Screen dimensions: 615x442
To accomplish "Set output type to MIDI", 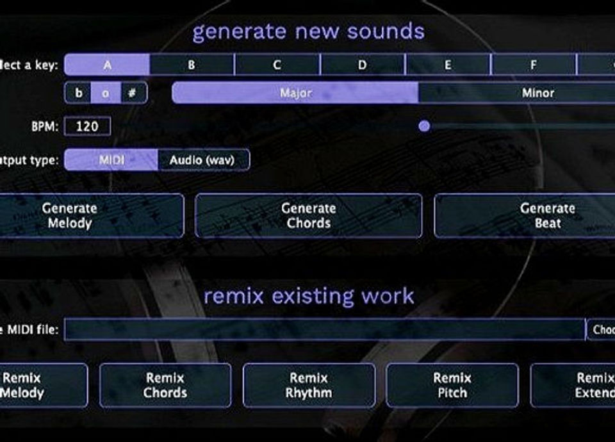I will pos(111,160).
